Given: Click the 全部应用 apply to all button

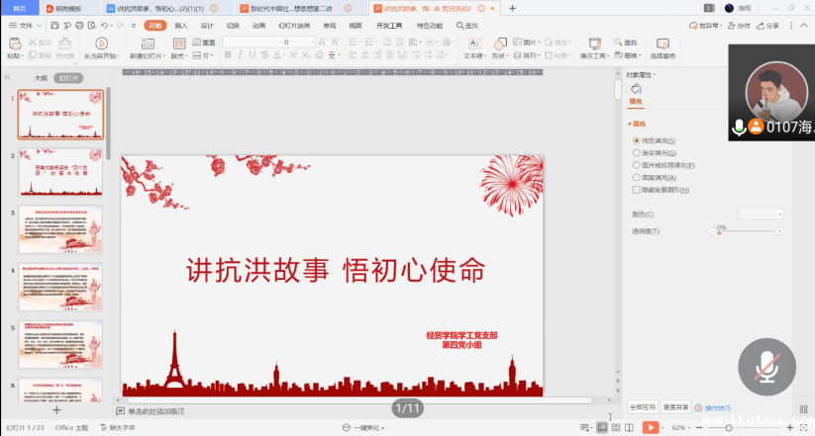Looking at the screenshot, I should [x=642, y=406].
